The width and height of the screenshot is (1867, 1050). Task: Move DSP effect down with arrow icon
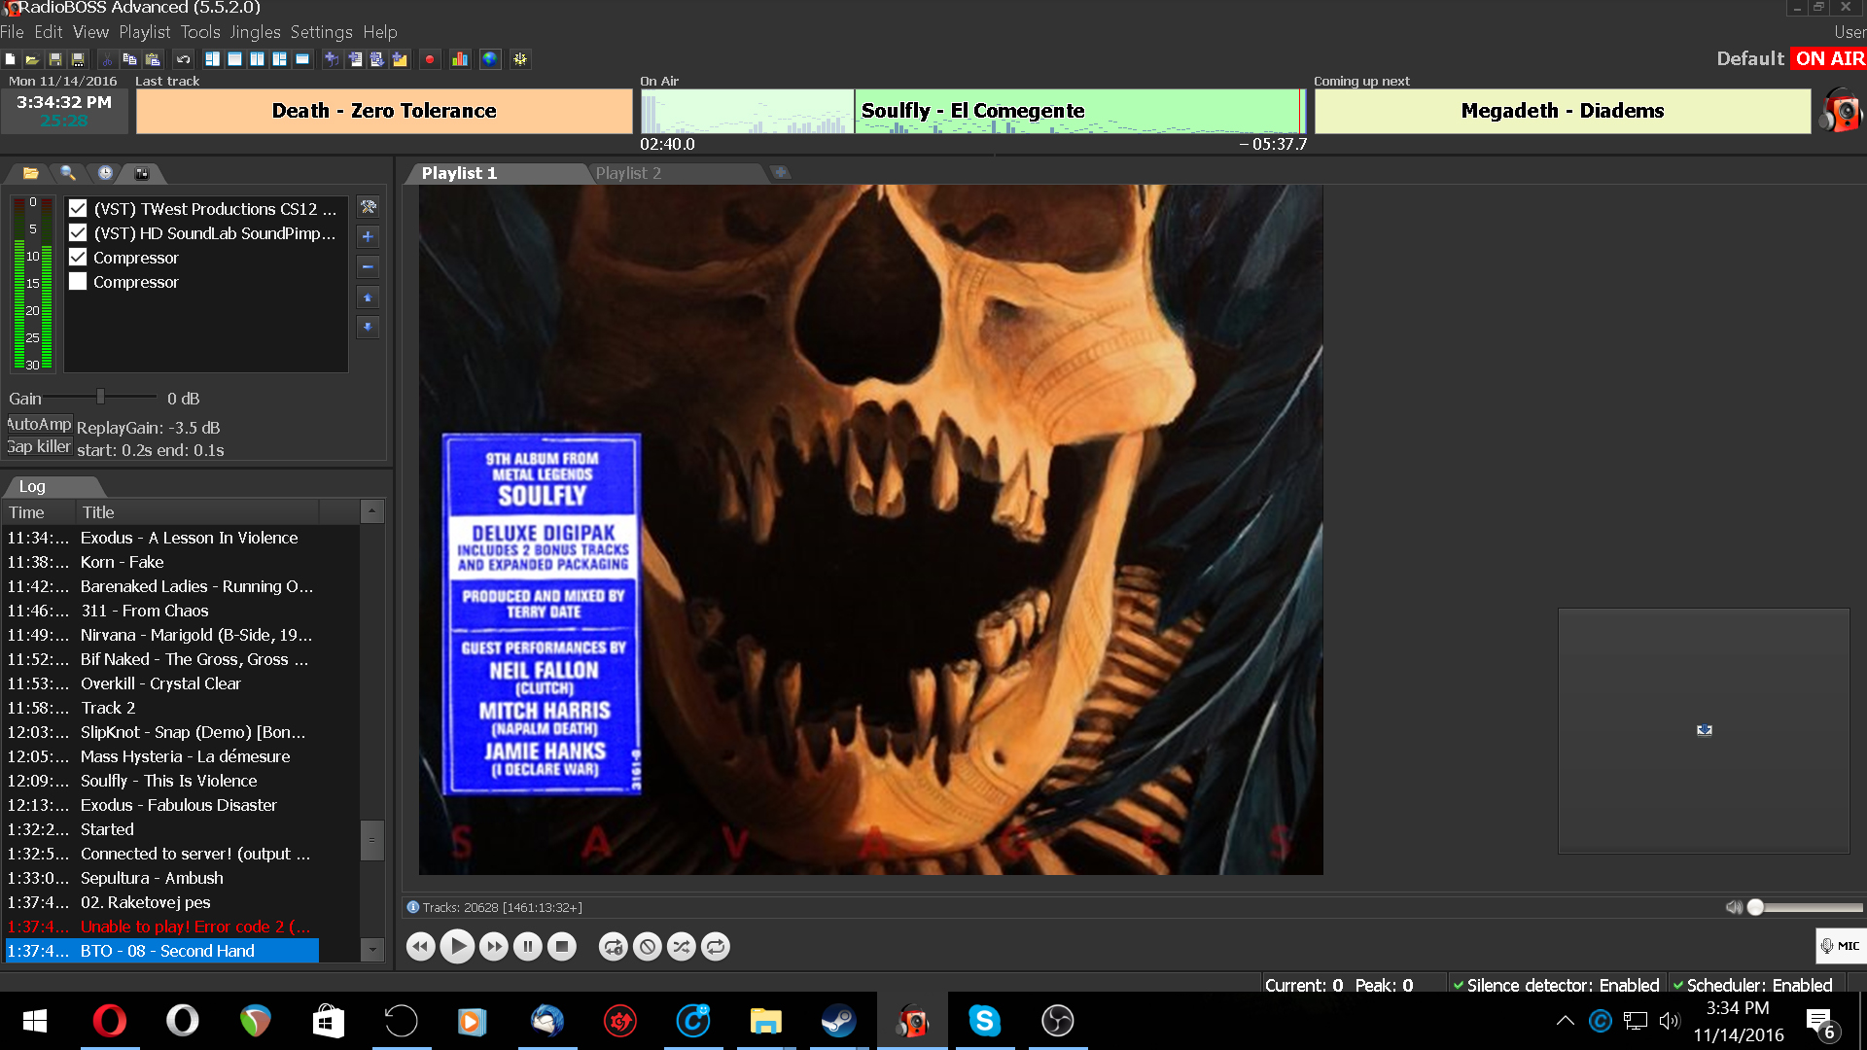368,327
